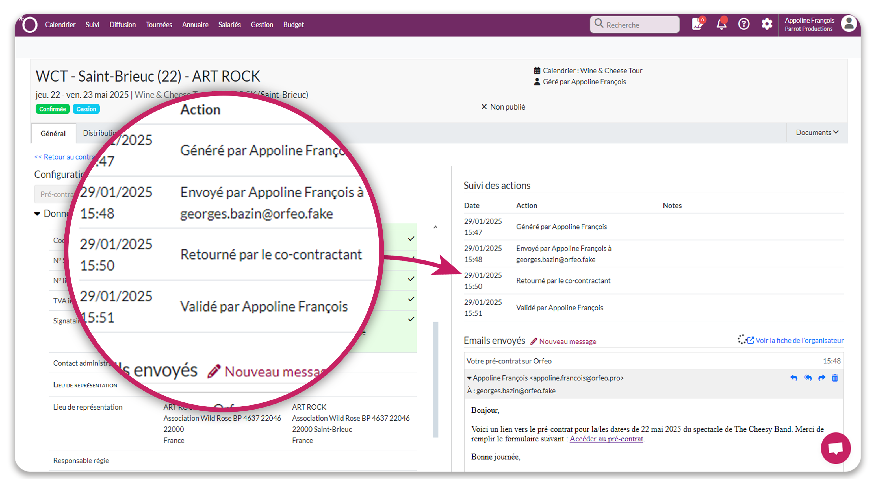Click the Calendrier : Wine & Cheese Tour label

coord(588,70)
